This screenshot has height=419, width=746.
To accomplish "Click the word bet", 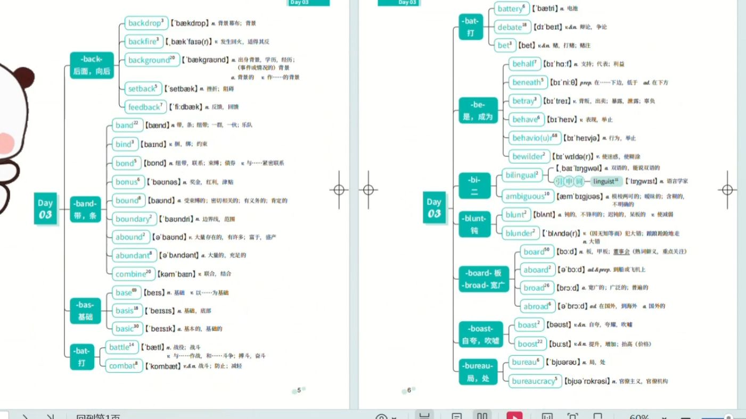I will (505, 46).
